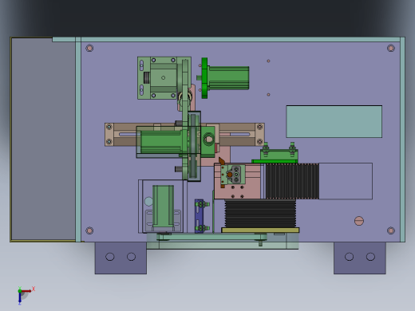Pick the round green motor flange disc
The height and width of the screenshot is (311, 415).
[x=204, y=78]
